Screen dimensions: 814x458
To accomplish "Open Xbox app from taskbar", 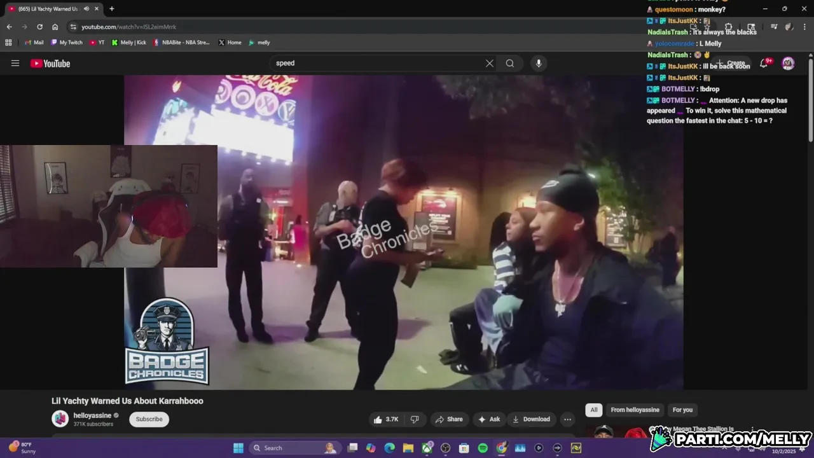I will (427, 448).
